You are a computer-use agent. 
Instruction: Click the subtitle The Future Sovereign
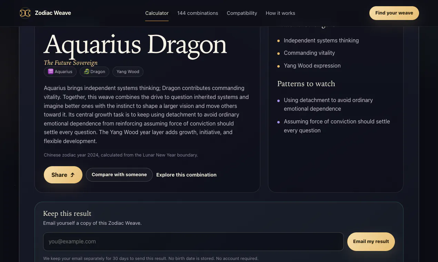point(71,63)
